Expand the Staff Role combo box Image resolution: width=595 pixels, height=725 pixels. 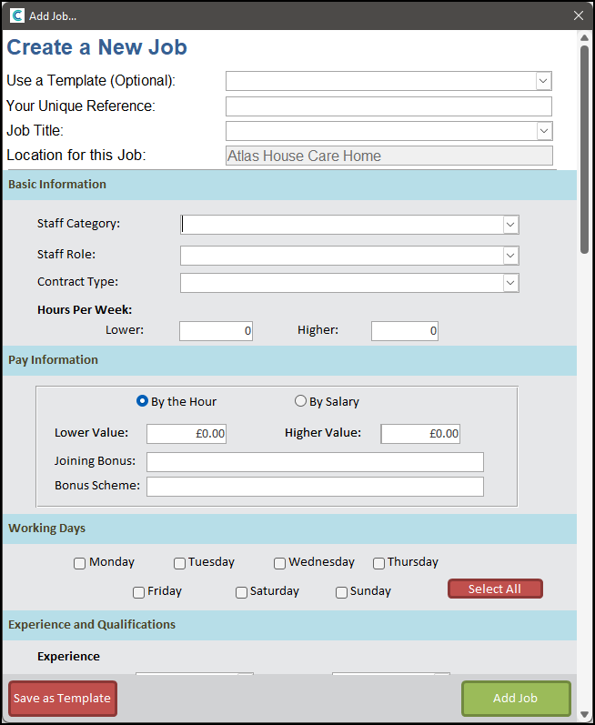(510, 256)
